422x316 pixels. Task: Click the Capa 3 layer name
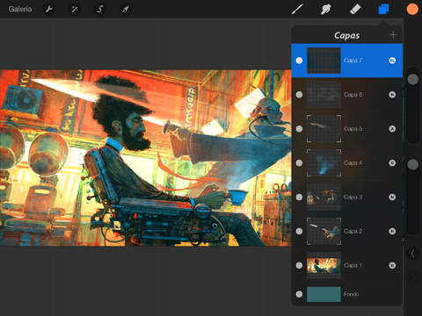tap(353, 197)
